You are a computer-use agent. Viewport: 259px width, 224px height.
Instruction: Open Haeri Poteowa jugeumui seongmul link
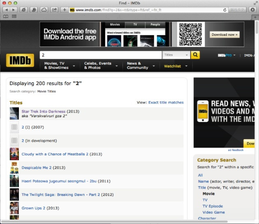click(x=59, y=181)
